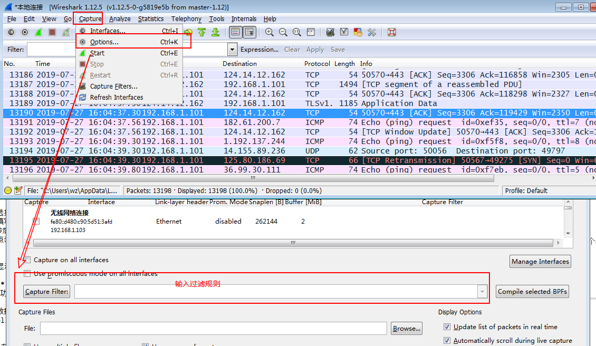596x346 pixels.
Task: Select Start in Capture menu
Action: [130, 53]
